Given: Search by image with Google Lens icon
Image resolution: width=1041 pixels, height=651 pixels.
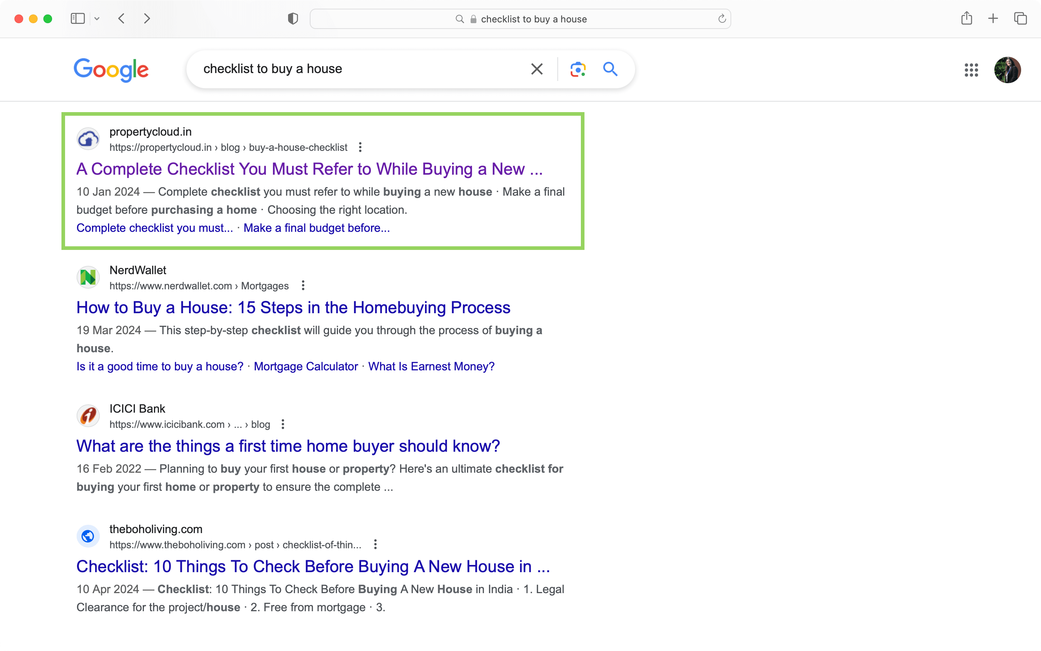Looking at the screenshot, I should pos(578,69).
